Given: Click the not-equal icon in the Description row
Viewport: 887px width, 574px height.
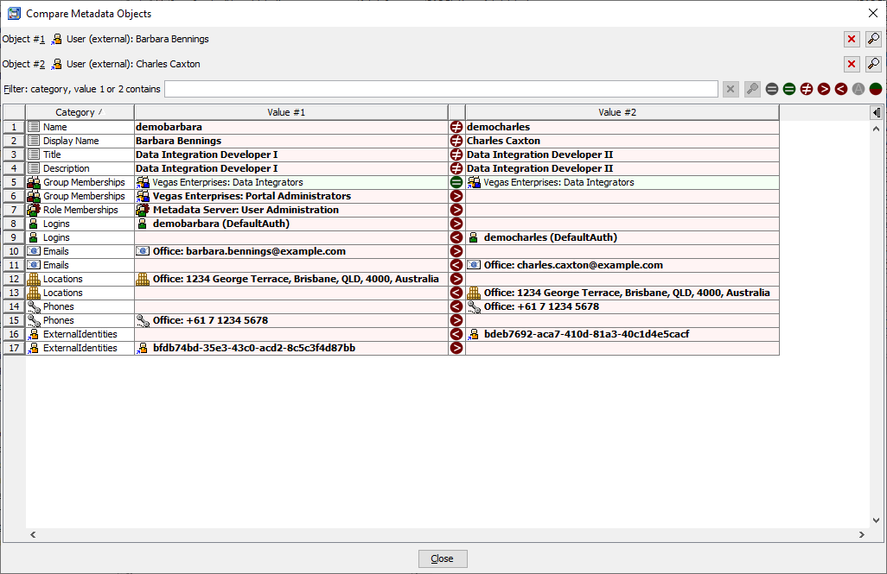Looking at the screenshot, I should tap(456, 168).
